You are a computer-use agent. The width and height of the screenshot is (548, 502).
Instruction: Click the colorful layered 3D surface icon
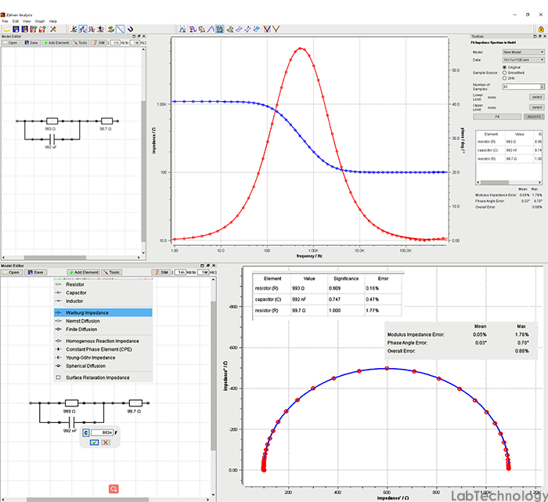229,29
